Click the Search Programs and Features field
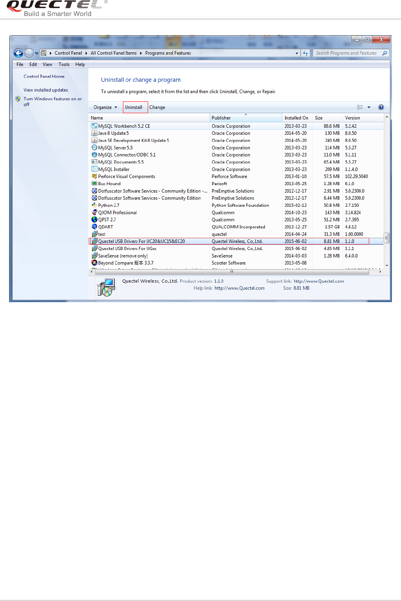401x601 pixels. (x=351, y=53)
